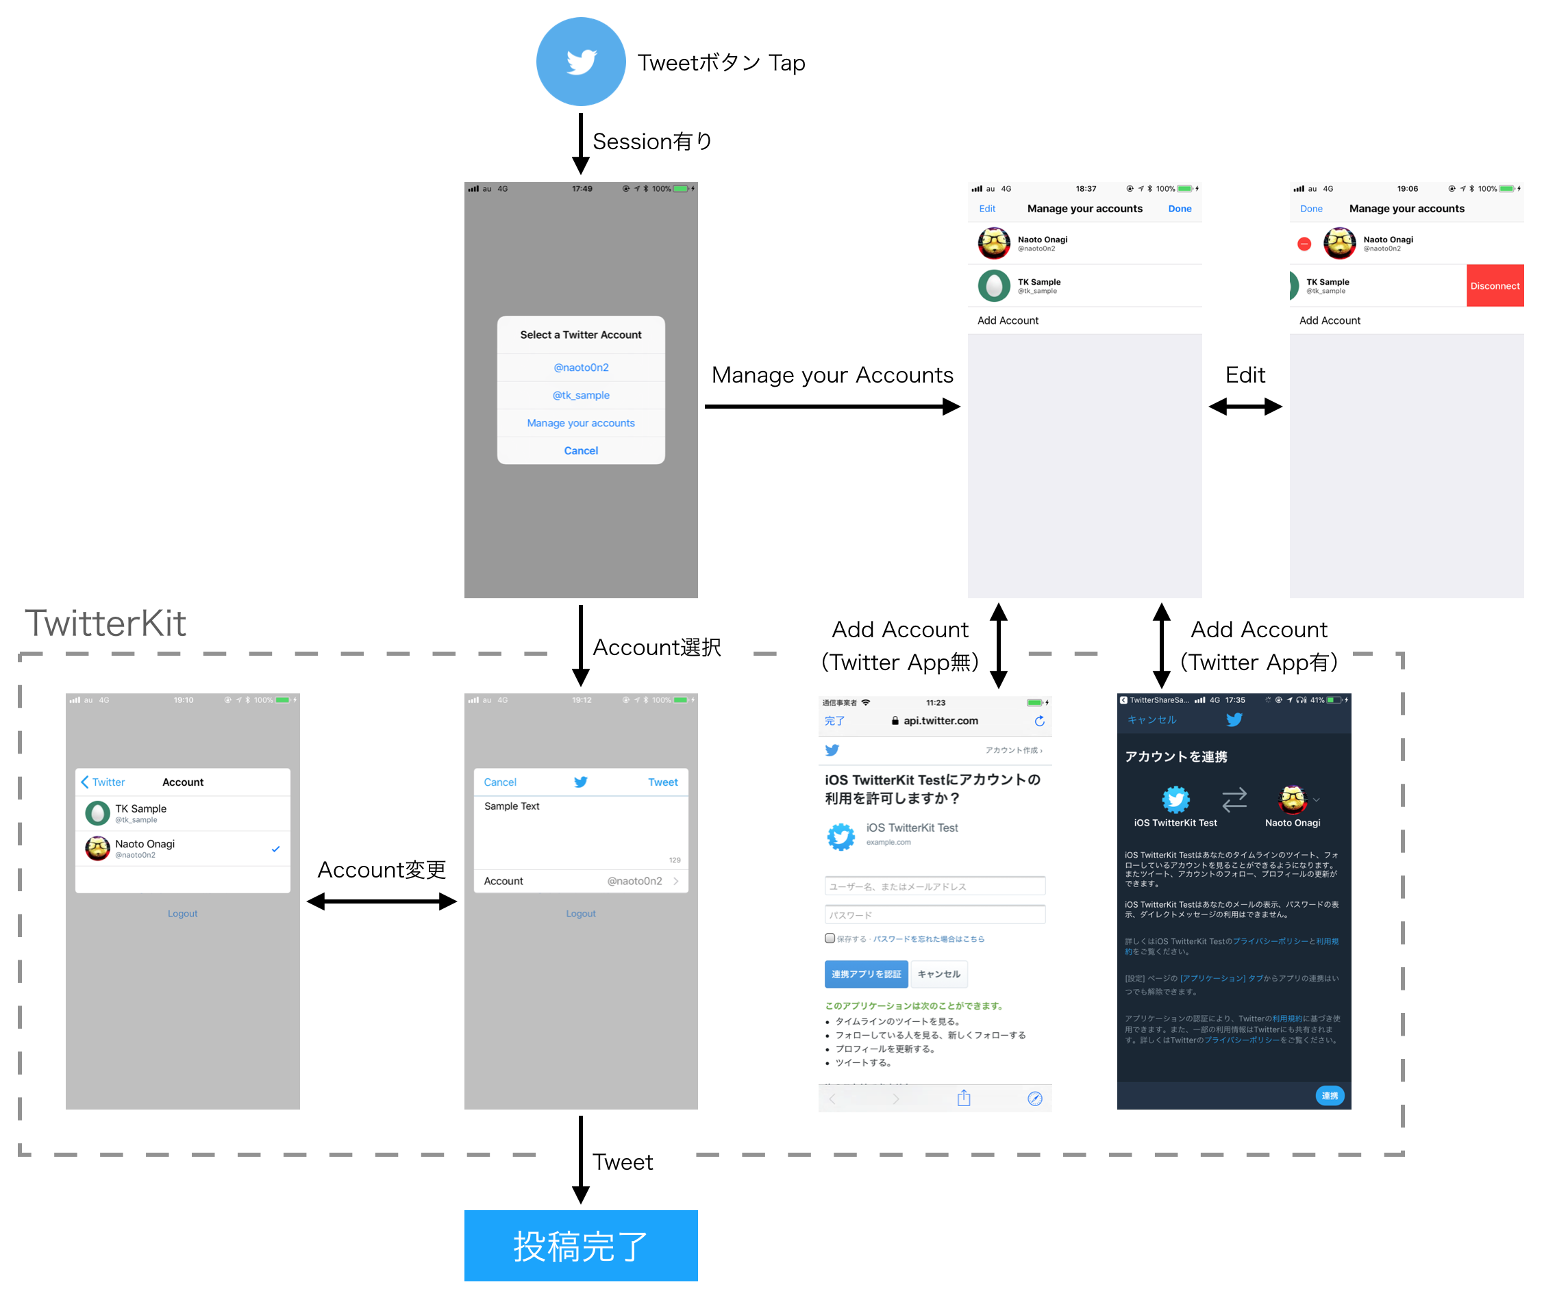Select @naoto0n2 Twitter account
Viewport: 1544px width, 1306px height.
pyautogui.click(x=581, y=368)
